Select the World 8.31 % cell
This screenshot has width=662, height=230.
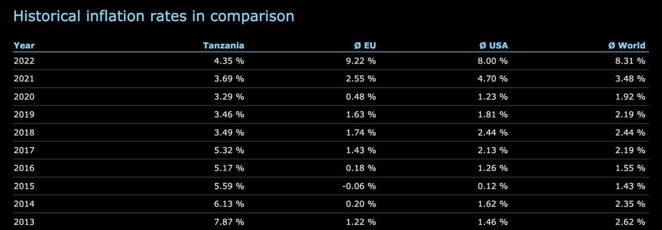(629, 60)
